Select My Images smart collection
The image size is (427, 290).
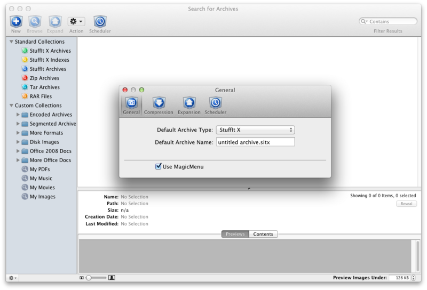point(38,196)
